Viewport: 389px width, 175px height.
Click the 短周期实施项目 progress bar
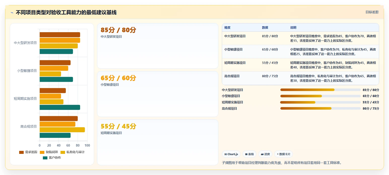(320, 102)
